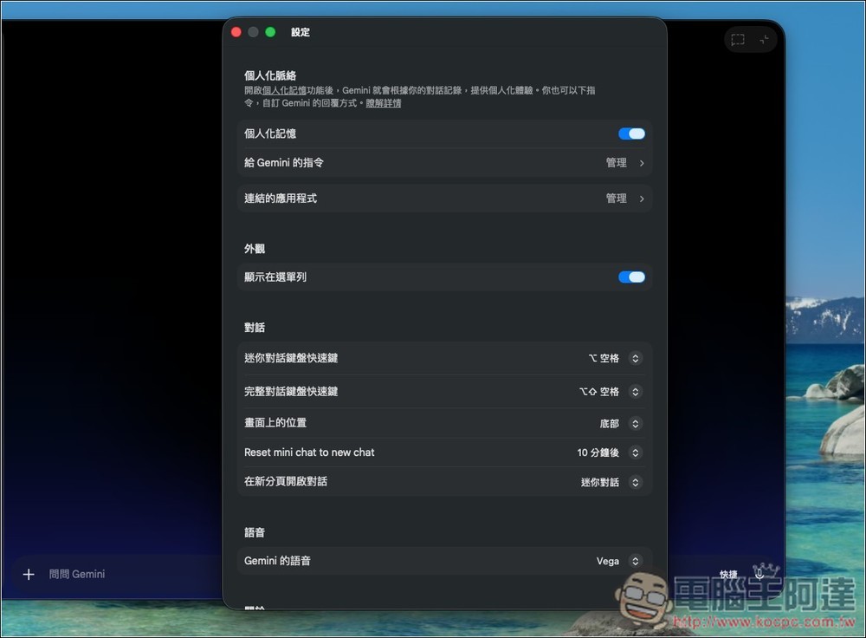Change the 完整對話鍵盤快速鍵 shortcut dropdown
This screenshot has width=866, height=638.
635,391
